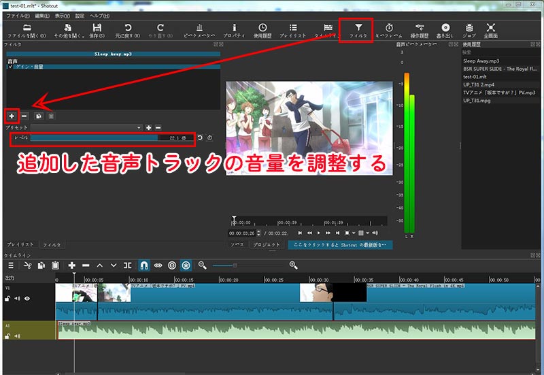Enter fullscreen with 全画面 icon
Image resolution: width=544 pixels, height=375 pixels.
coord(490,31)
